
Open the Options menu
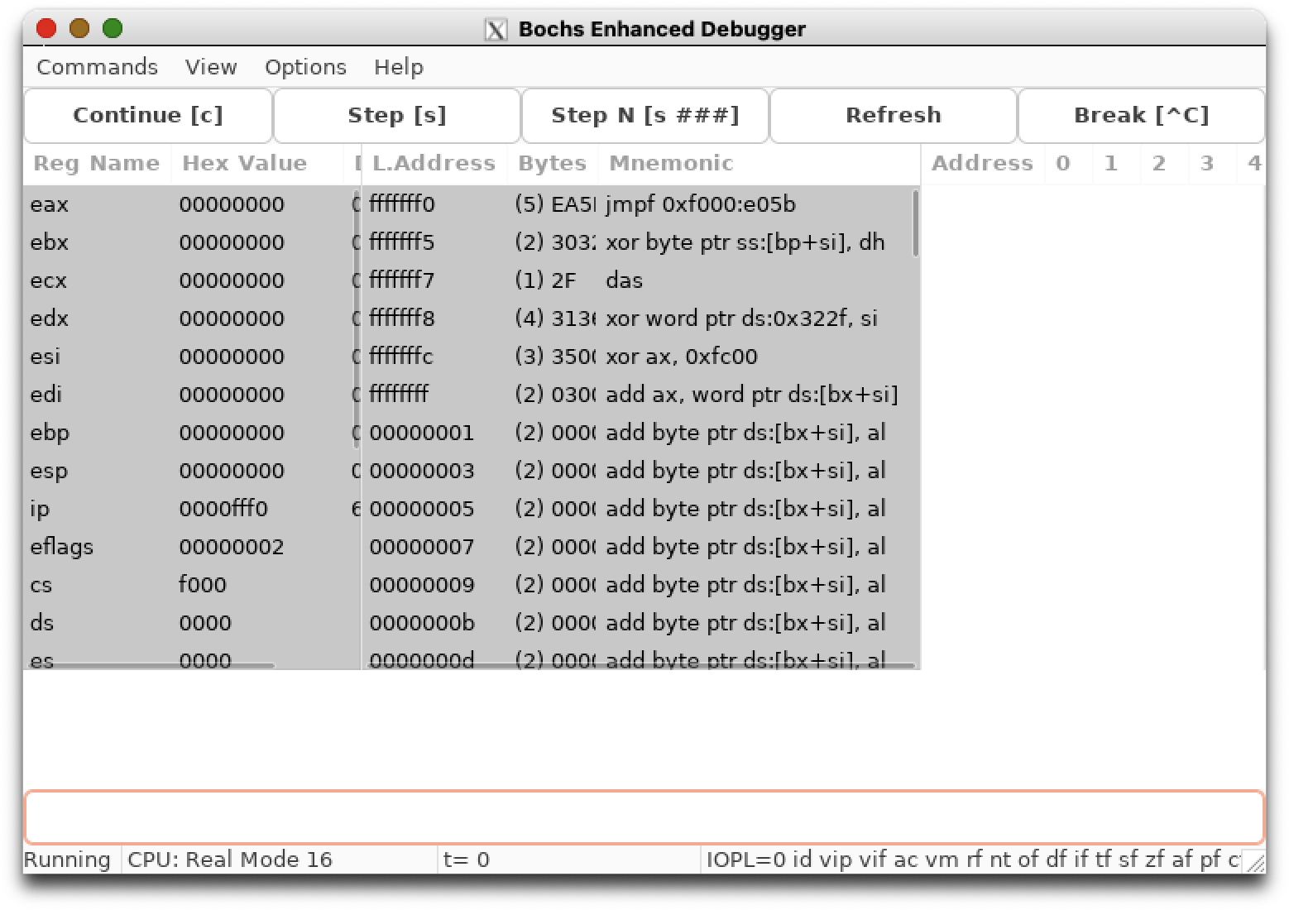tap(305, 67)
